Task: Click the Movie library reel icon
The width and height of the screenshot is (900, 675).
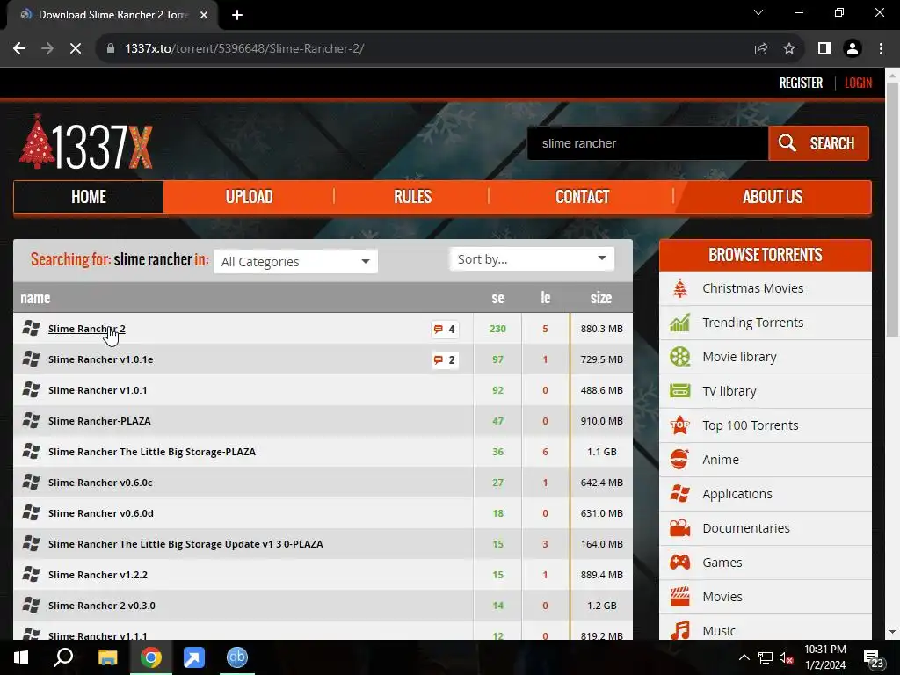Action: (680, 357)
